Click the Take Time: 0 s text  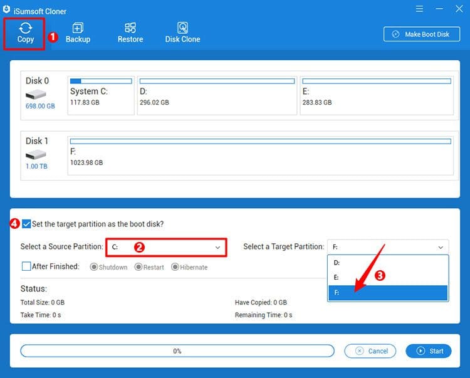tap(41, 315)
